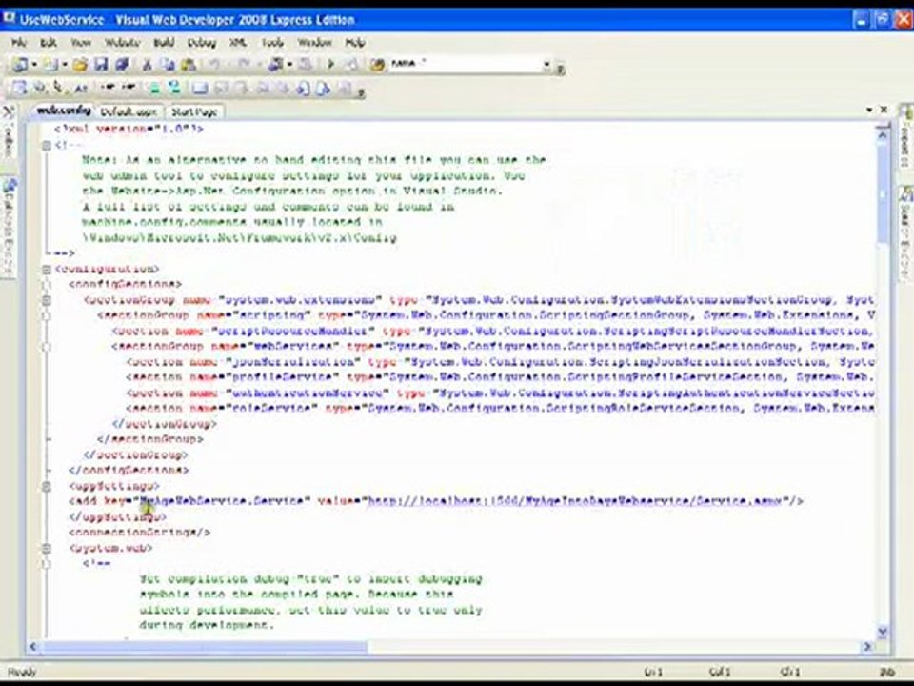
Task: Open the New Web Site dropdown arrow
Action: (x=34, y=64)
